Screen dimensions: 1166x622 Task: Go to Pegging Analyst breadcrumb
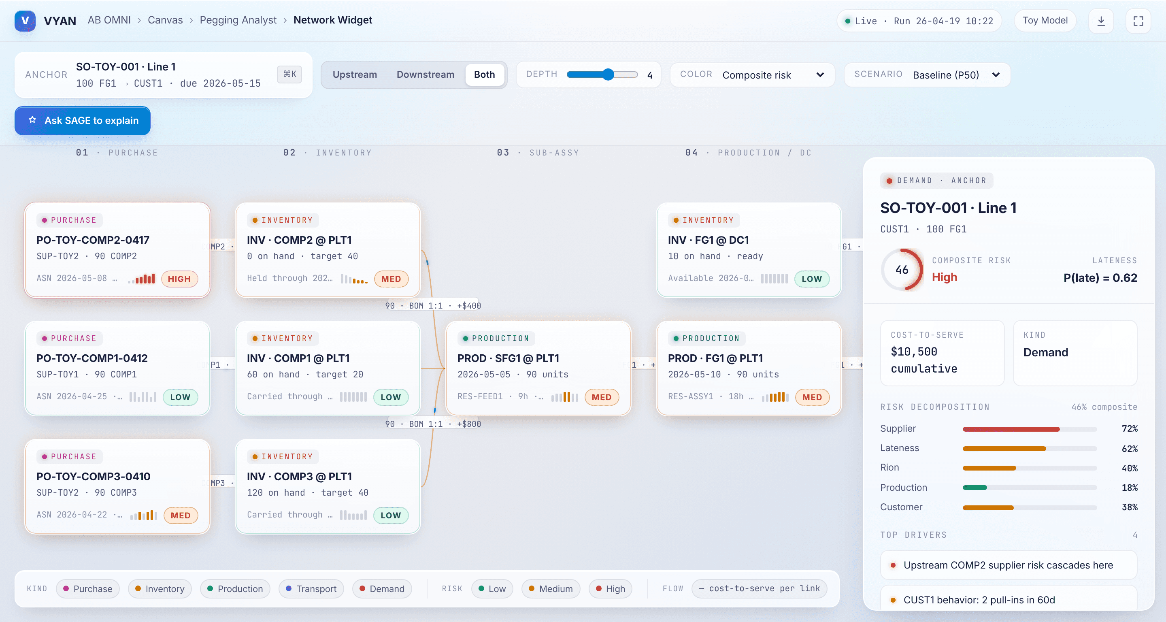238,20
